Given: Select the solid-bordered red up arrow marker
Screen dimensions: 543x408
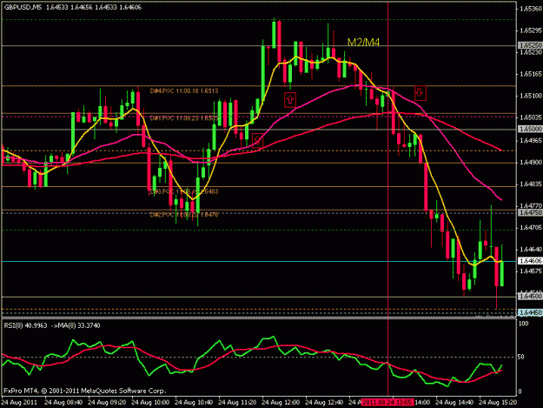Looking at the screenshot, I should pos(290,100).
